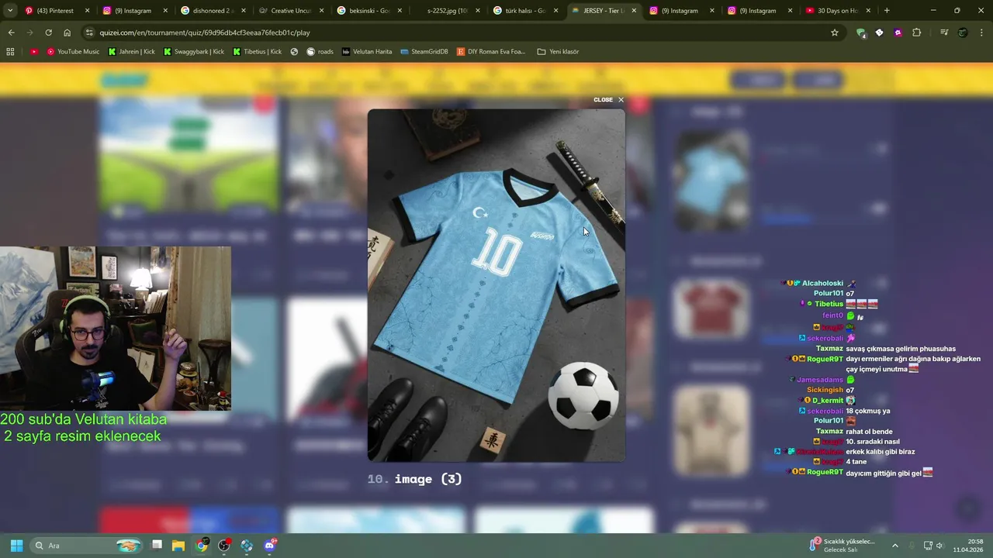This screenshot has height=558, width=993.
Task: Open the Tibetius | Kick bookmark
Action: tap(257, 51)
